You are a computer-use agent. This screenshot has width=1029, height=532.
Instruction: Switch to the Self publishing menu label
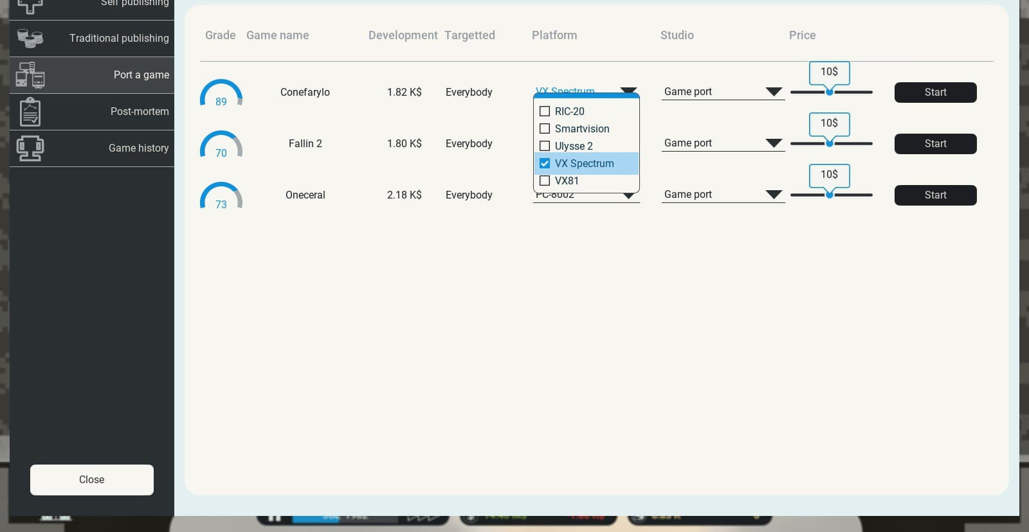click(134, 4)
